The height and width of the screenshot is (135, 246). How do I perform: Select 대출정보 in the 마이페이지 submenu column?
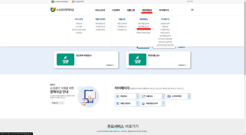click(x=165, y=27)
